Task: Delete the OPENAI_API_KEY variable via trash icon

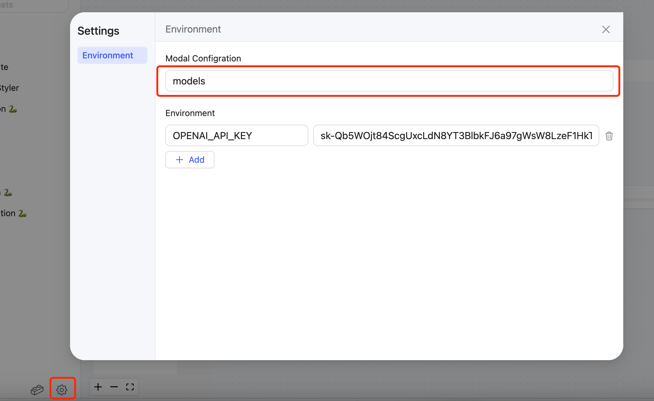Action: click(x=609, y=136)
